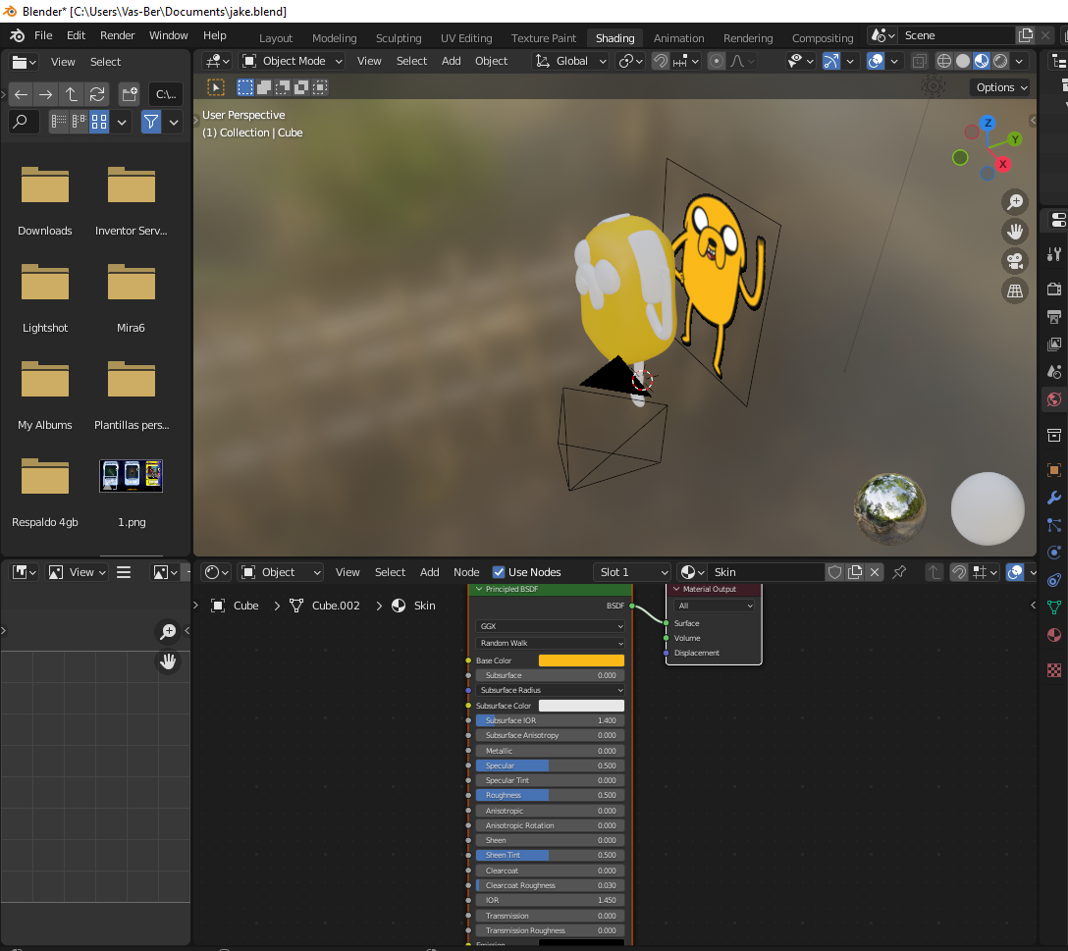The width and height of the screenshot is (1068, 951).
Task: Toggle proportional editing in viewport header
Action: click(716, 61)
